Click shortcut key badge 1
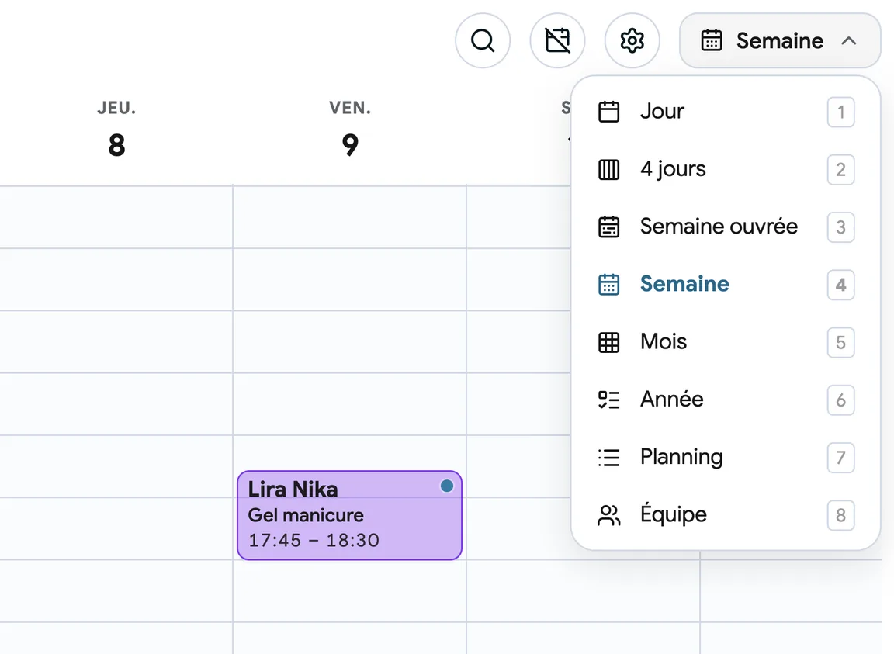Viewport: 894px width, 654px height. pyautogui.click(x=840, y=112)
